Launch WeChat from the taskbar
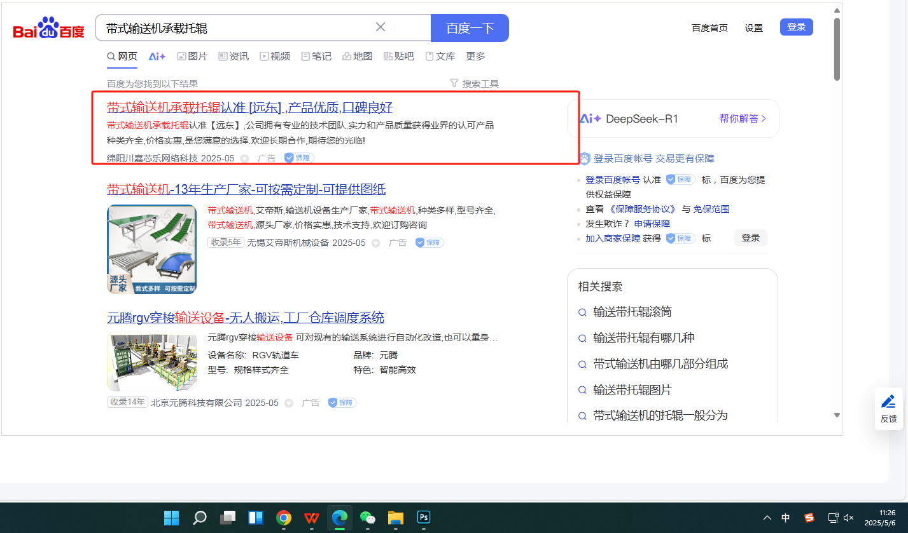The image size is (908, 533). (367, 518)
